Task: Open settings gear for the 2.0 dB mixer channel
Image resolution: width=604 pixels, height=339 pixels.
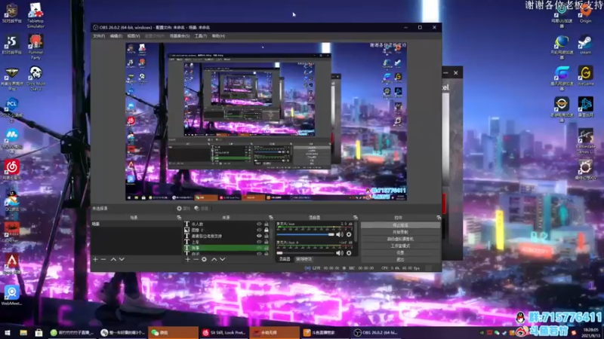Action: point(349,234)
